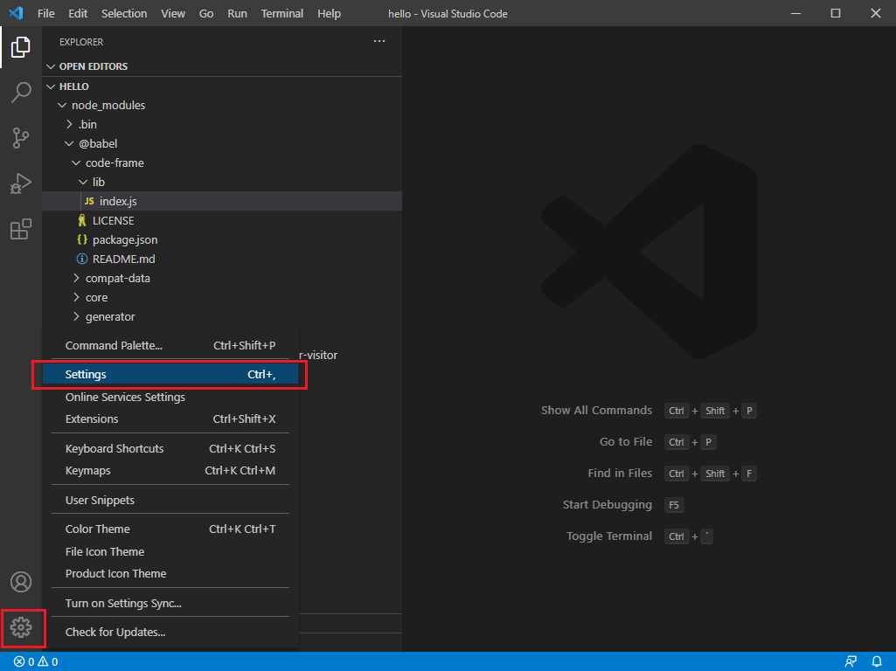Collapse the HELLO folder section
Image resolution: width=896 pixels, height=671 pixels.
click(x=51, y=86)
